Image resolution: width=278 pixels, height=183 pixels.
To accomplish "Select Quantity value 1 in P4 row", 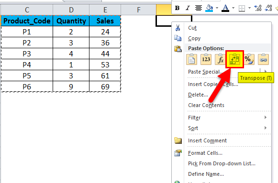I will pos(71,65).
